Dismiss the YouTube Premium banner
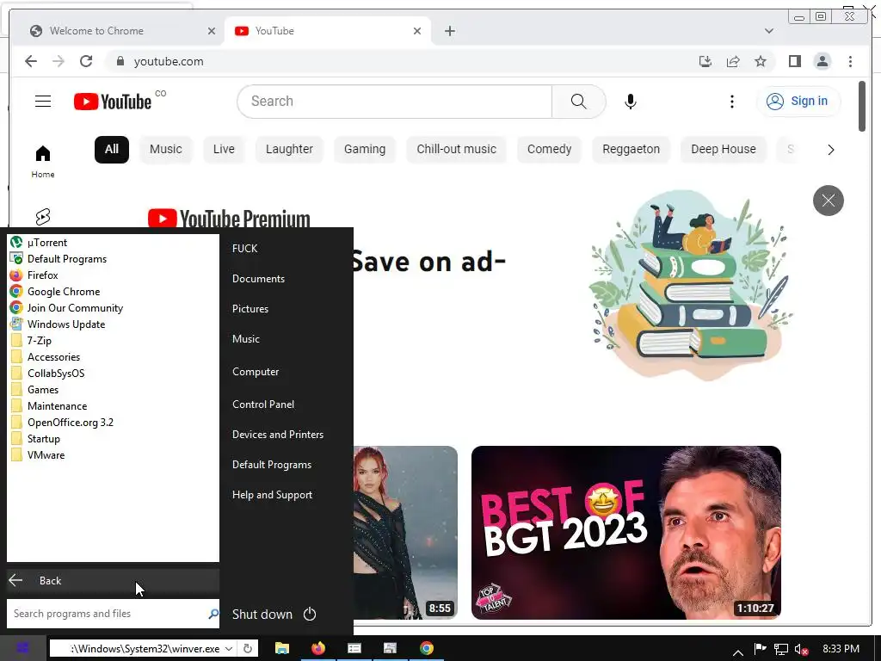 (x=829, y=200)
